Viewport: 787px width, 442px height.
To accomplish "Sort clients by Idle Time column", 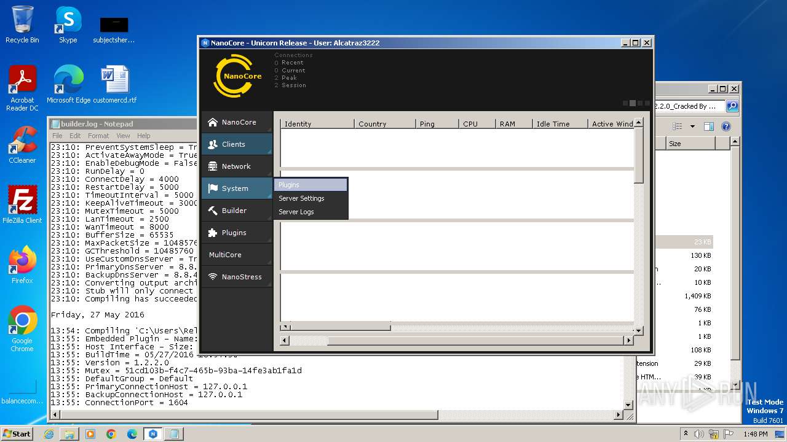I will (x=560, y=123).
